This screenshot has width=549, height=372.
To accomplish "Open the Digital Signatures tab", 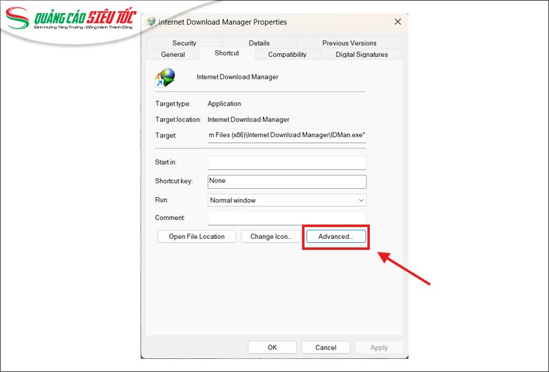I will tap(361, 55).
